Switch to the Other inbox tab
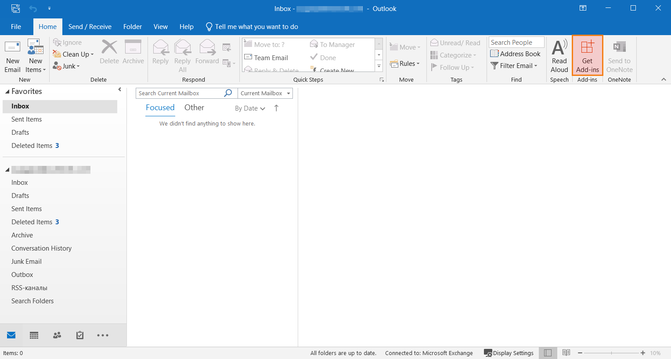Viewport: 671px width, 359px height. [194, 108]
